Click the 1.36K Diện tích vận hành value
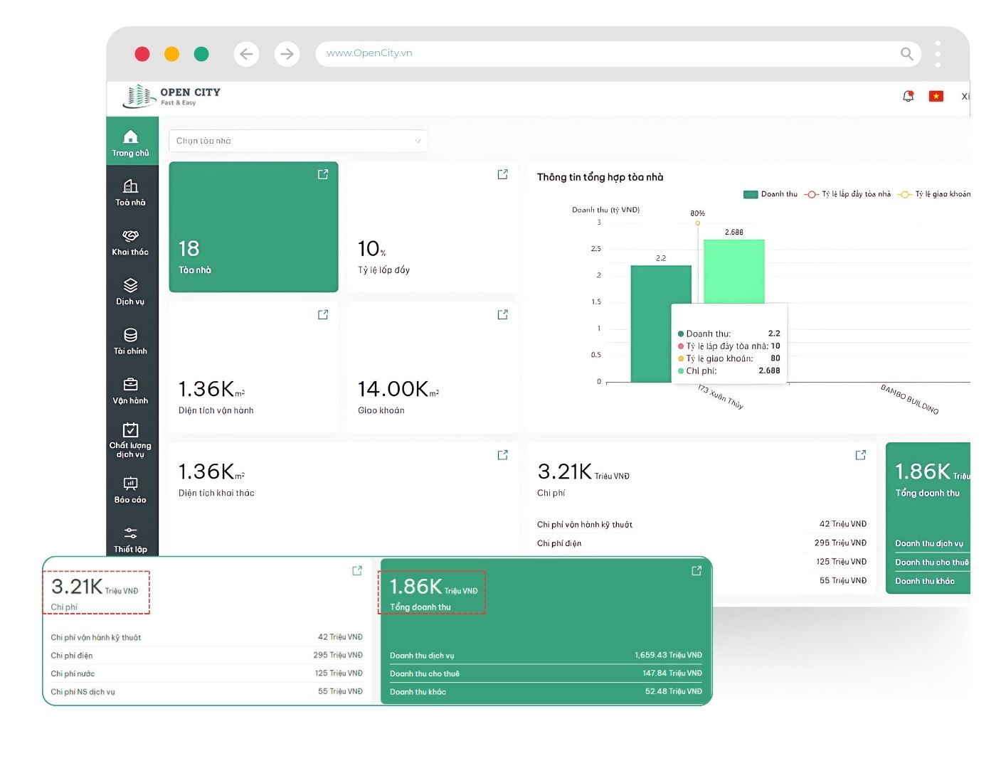This screenshot has width=996, height=768. [211, 389]
